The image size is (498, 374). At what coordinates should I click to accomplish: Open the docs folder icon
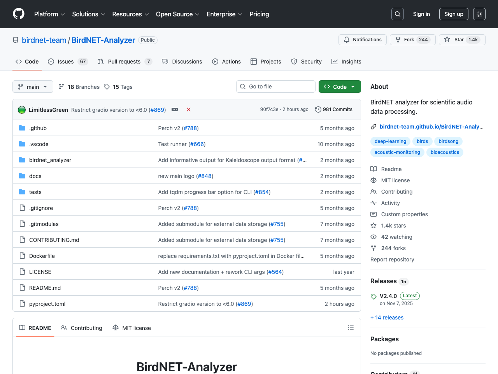pos(22,176)
